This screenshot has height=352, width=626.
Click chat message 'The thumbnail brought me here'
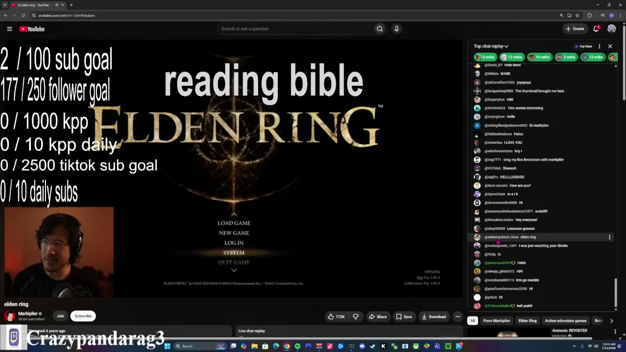[540, 91]
